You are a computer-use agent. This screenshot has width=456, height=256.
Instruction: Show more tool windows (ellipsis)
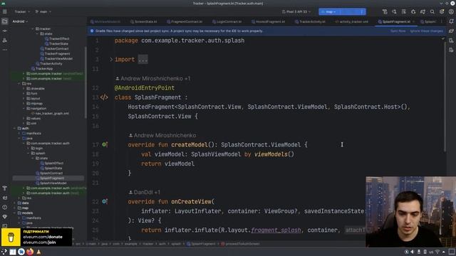coord(5,50)
